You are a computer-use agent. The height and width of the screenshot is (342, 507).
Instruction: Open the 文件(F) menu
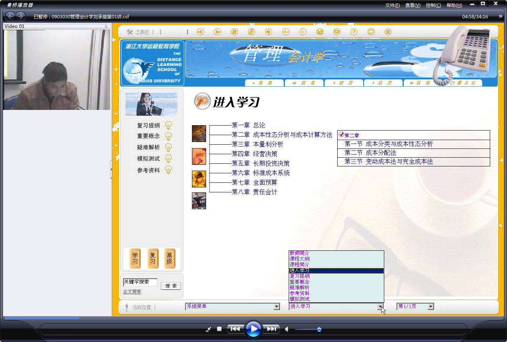[x=393, y=5]
